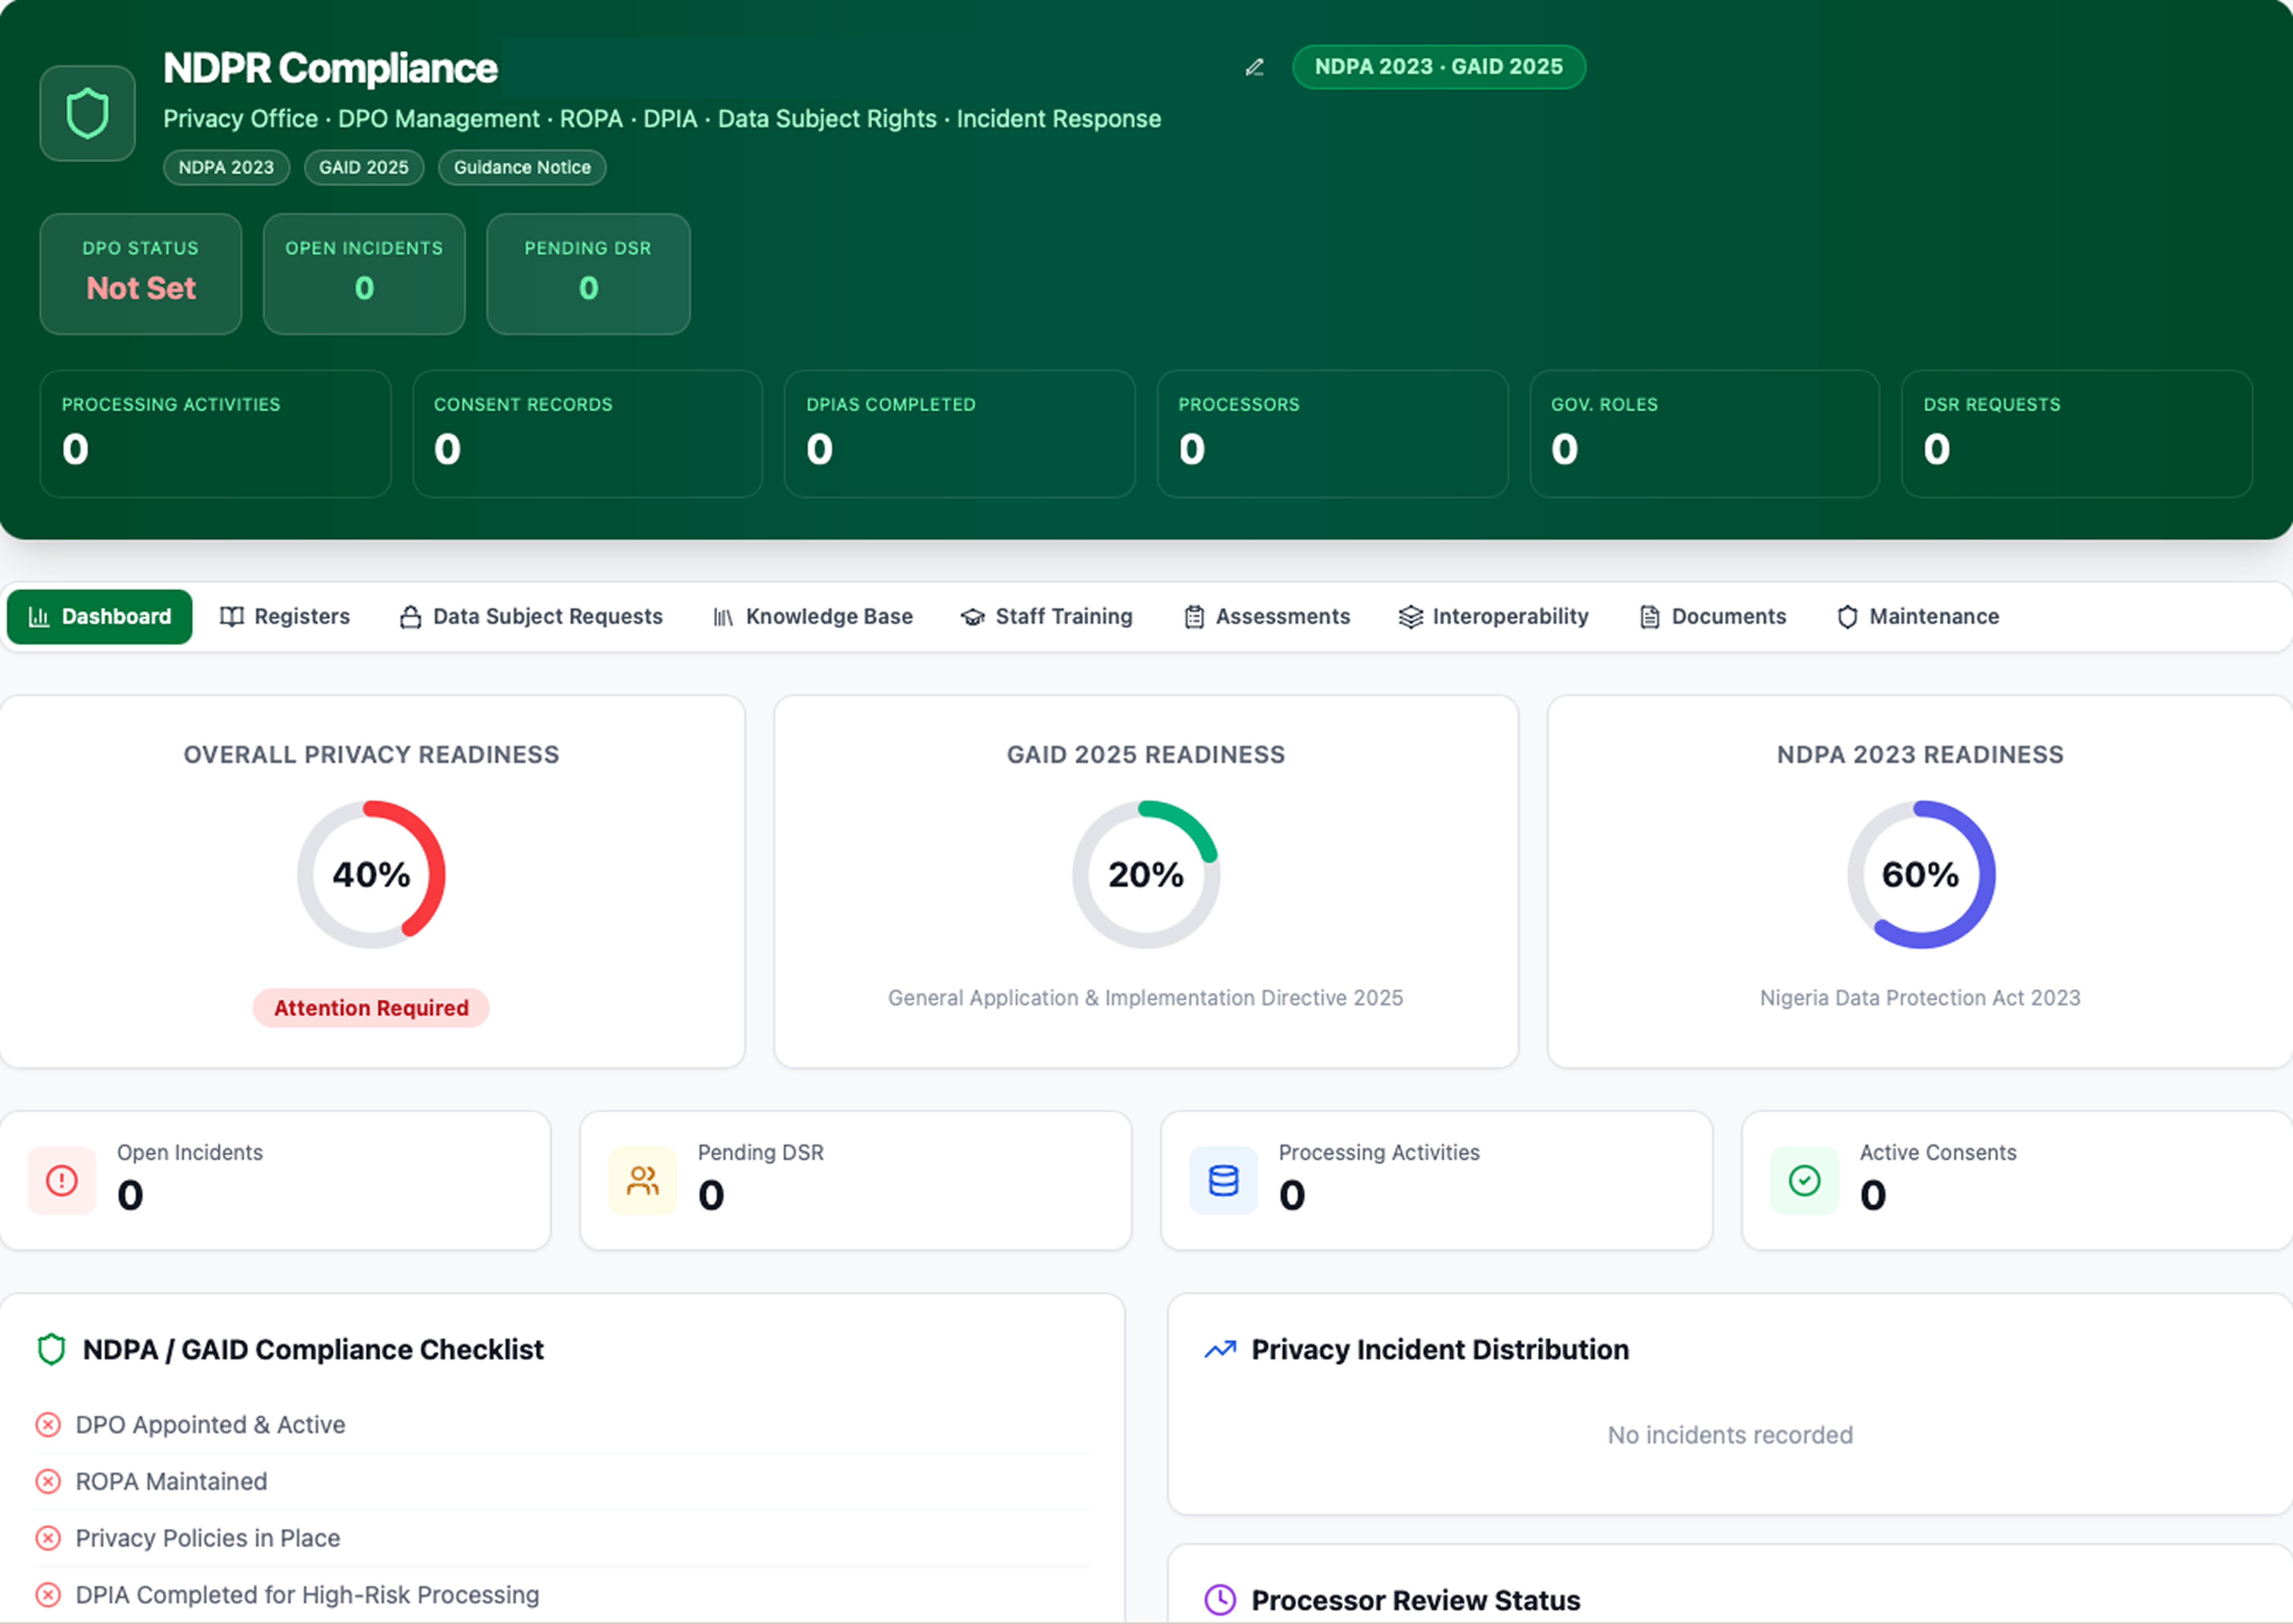Screen dimensions: 2293x1624
Task: Click the NDPA 2023 tag pill
Action: 226,167
